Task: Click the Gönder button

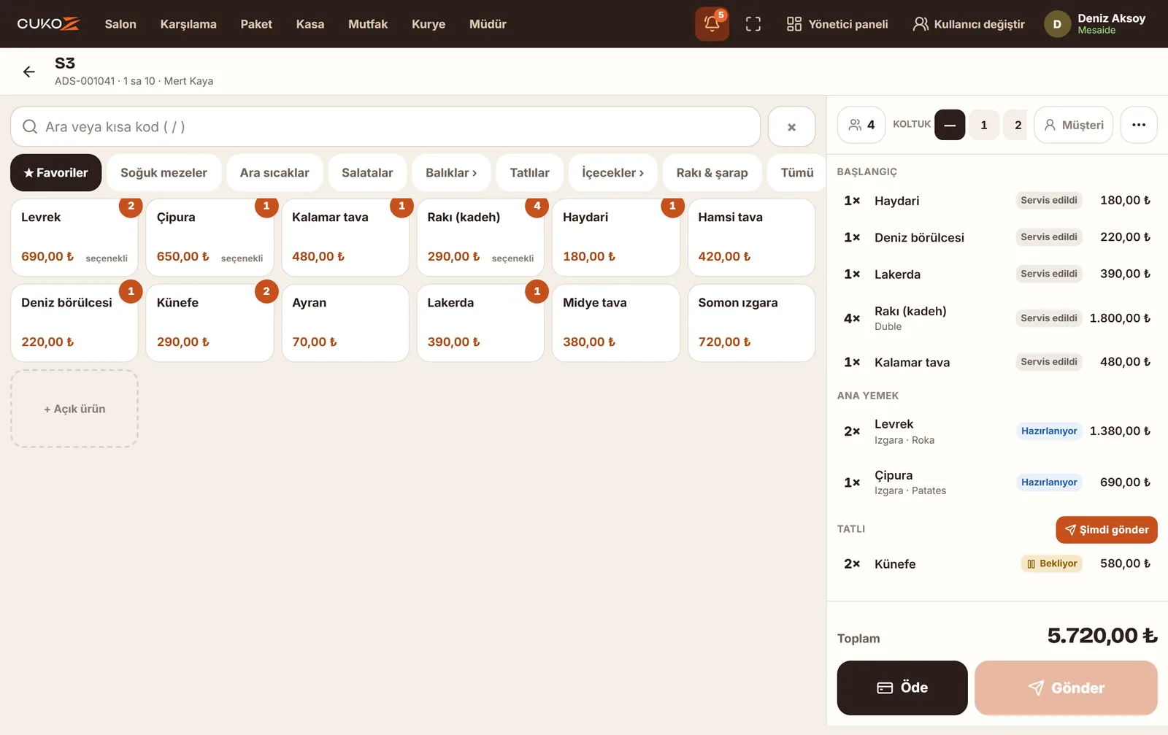Action: 1066,688
